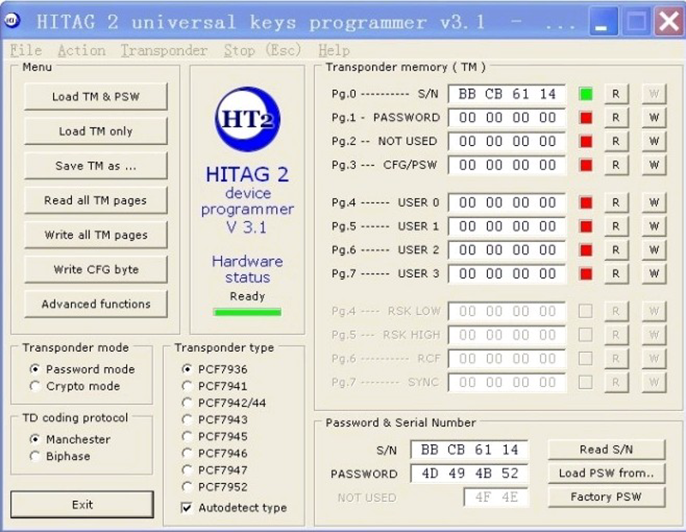Read Pg.4 USER 0 with its R button
This screenshot has width=686, height=532.
[616, 203]
